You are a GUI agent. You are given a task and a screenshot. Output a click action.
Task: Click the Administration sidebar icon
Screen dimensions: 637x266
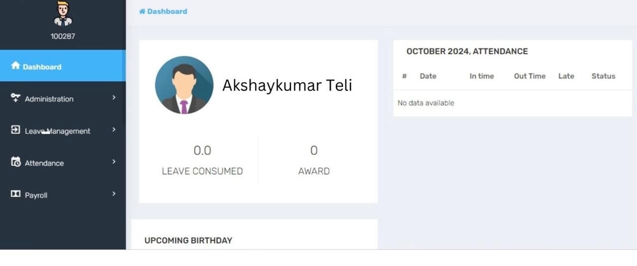[15, 98]
